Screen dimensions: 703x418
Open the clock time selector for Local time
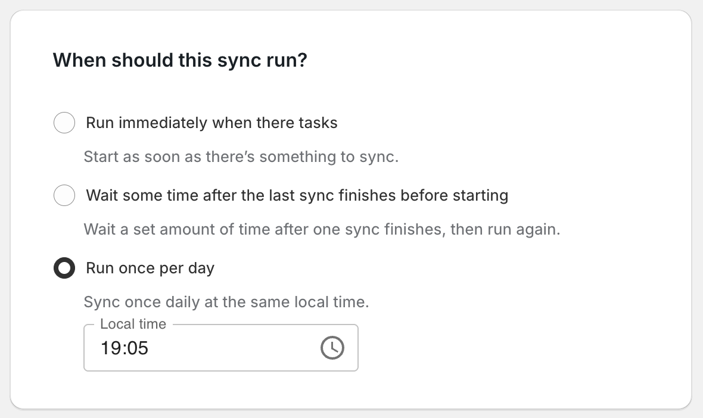332,348
